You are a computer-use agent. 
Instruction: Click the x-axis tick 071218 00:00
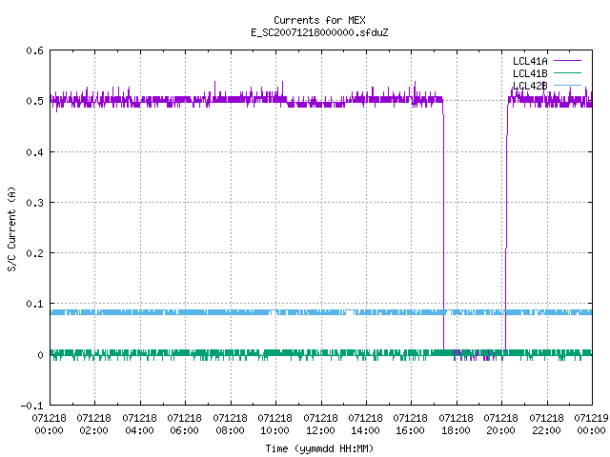coord(49,424)
